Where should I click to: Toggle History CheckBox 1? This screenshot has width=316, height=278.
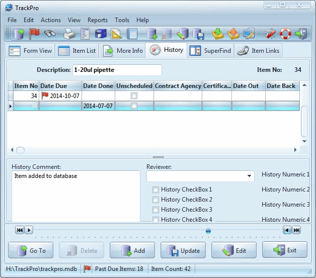click(x=155, y=190)
